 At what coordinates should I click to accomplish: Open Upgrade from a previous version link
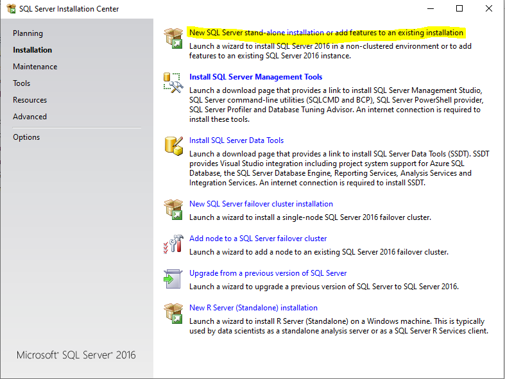tap(268, 273)
